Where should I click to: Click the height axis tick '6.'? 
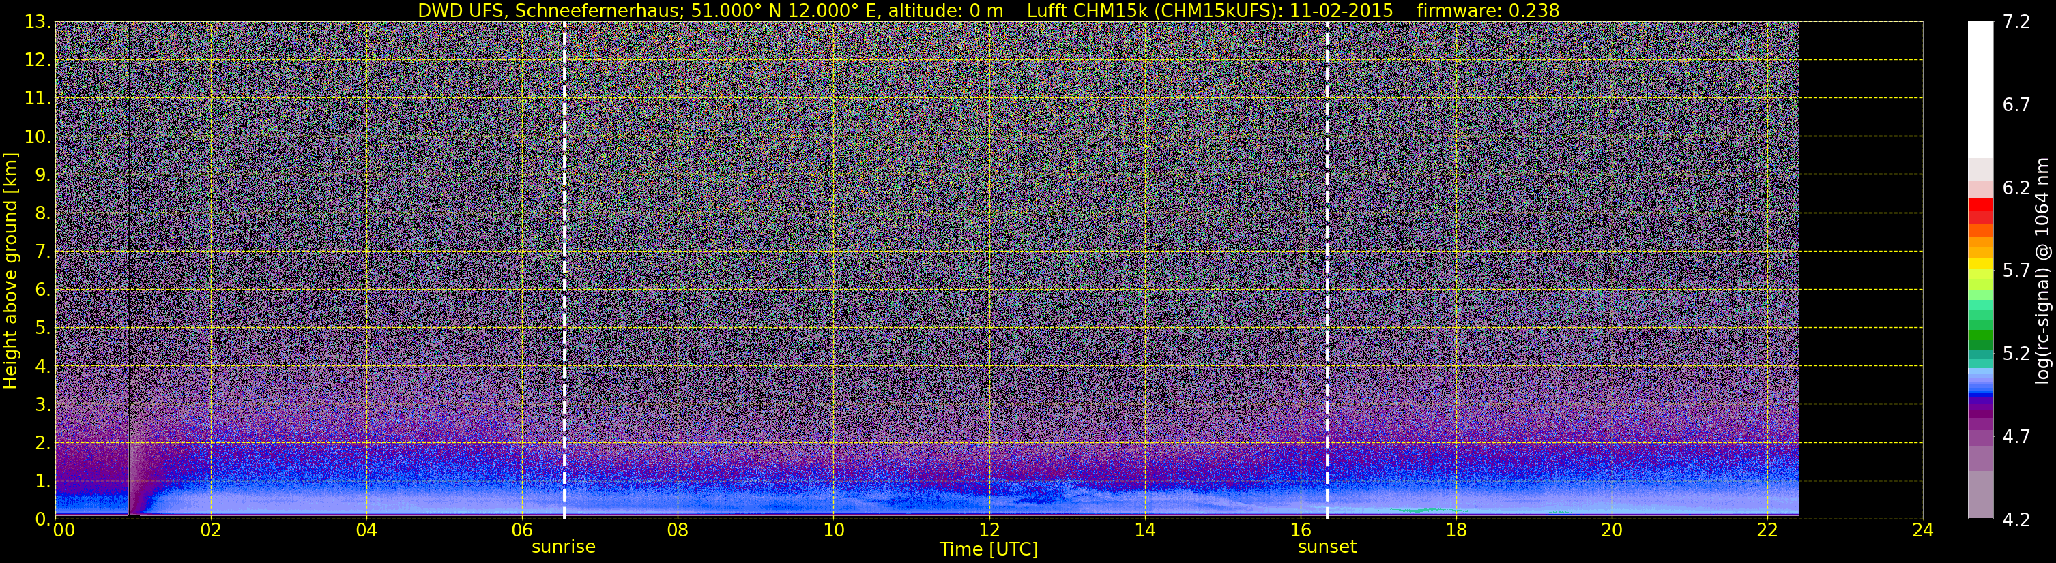[42, 290]
